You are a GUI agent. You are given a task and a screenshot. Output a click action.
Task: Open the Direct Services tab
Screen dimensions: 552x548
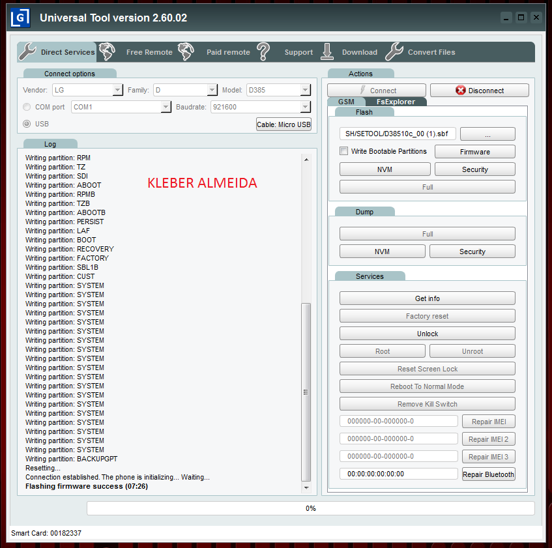pos(57,52)
